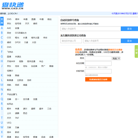This screenshot has height=138, width=138.
Task: Select UEQ courier
Action: (x=9, y=123)
